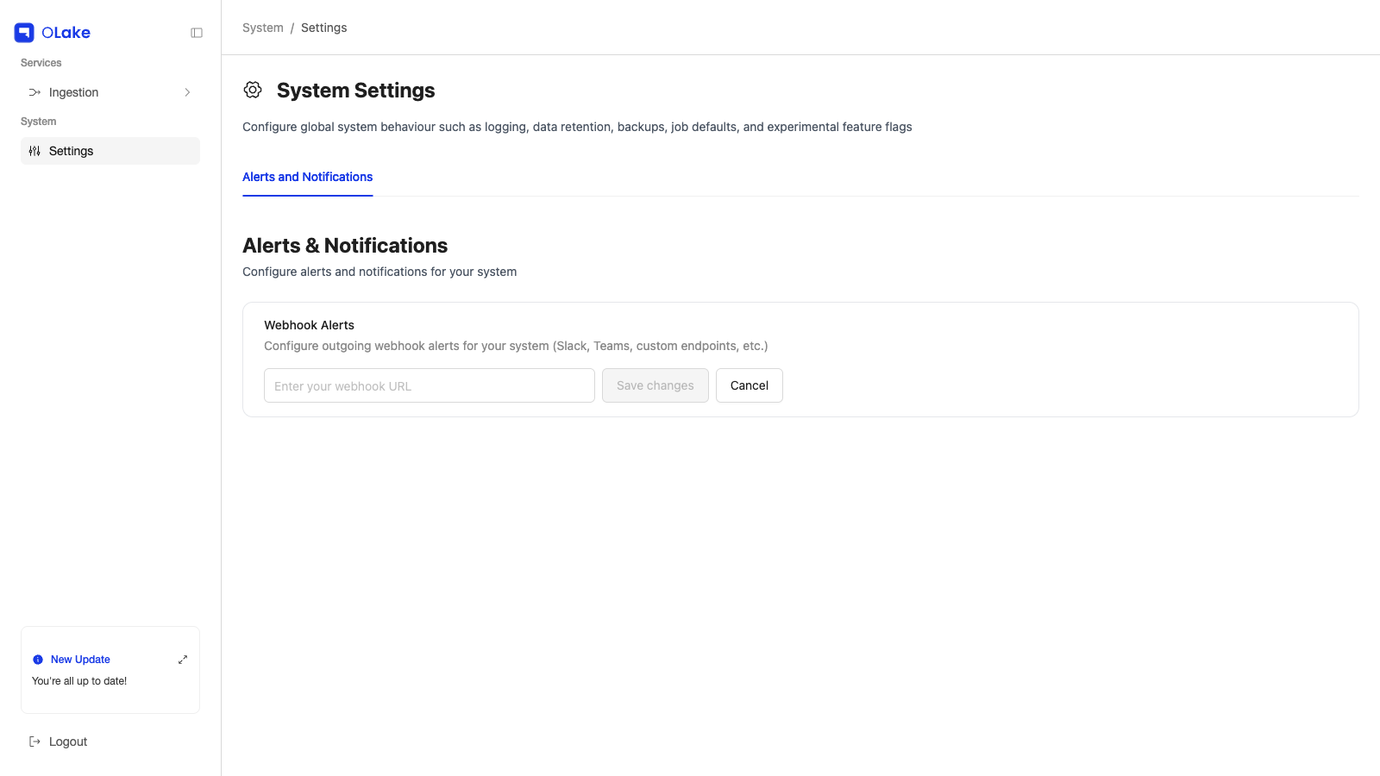Click the System Settings page title
This screenshot has width=1380, height=776.
pyautogui.click(x=356, y=91)
